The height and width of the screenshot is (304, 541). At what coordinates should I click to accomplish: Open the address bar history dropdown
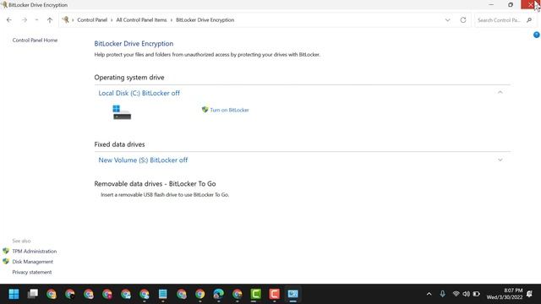coord(447,20)
